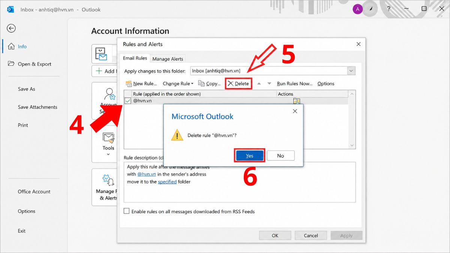Click the move-to-folder action icon for @hvn.vn
This screenshot has width=450, height=253.
297,101
